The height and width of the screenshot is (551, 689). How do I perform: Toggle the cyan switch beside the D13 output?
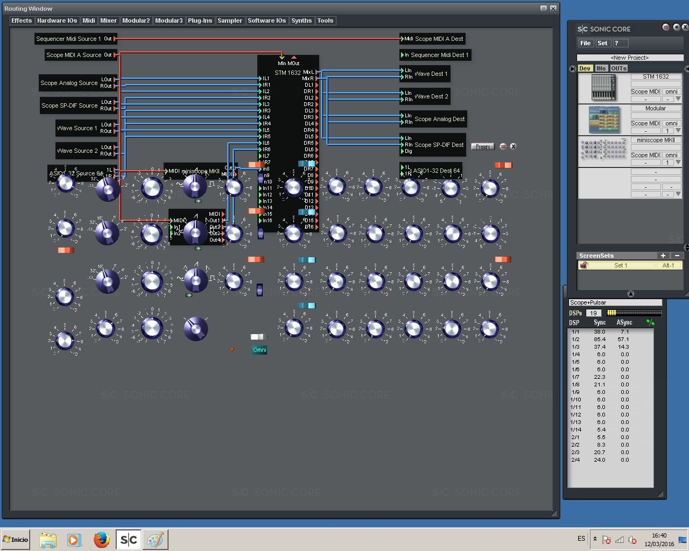[307, 212]
